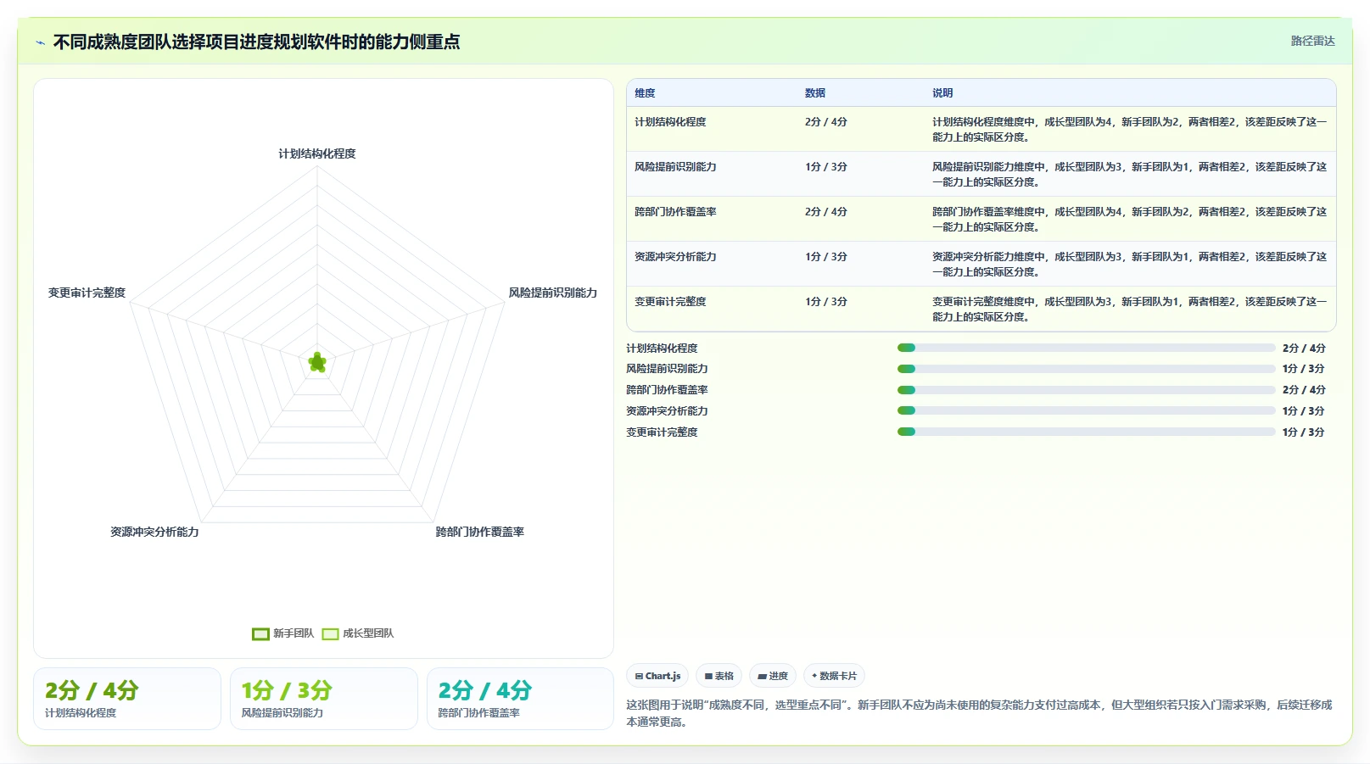Click the 维度 table column header
Screen dimensions: 1370x764
coord(645,93)
